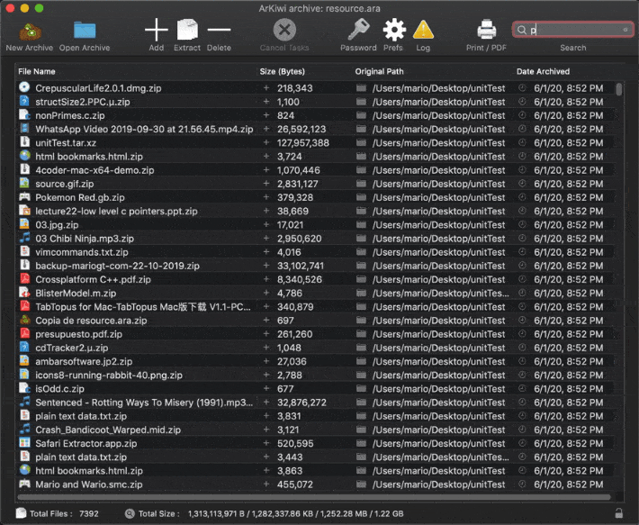Screen dimensions: 639x525
Task: Click the Print / PDF printer icon
Action: 487,30
